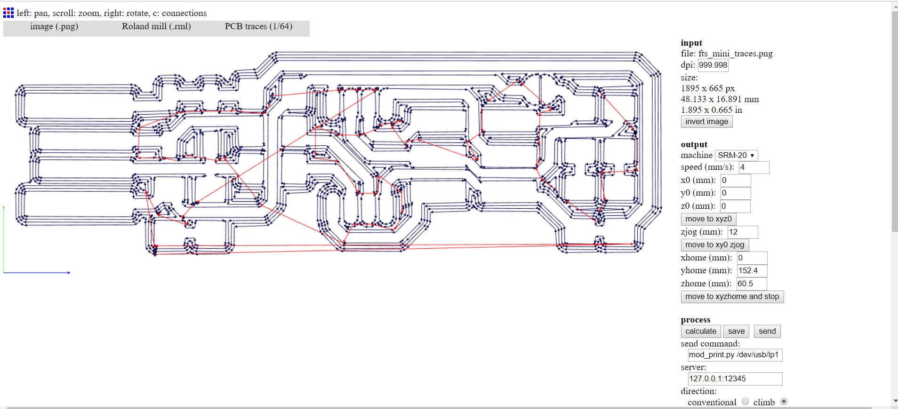Click the send button
898x409 pixels.
click(767, 331)
